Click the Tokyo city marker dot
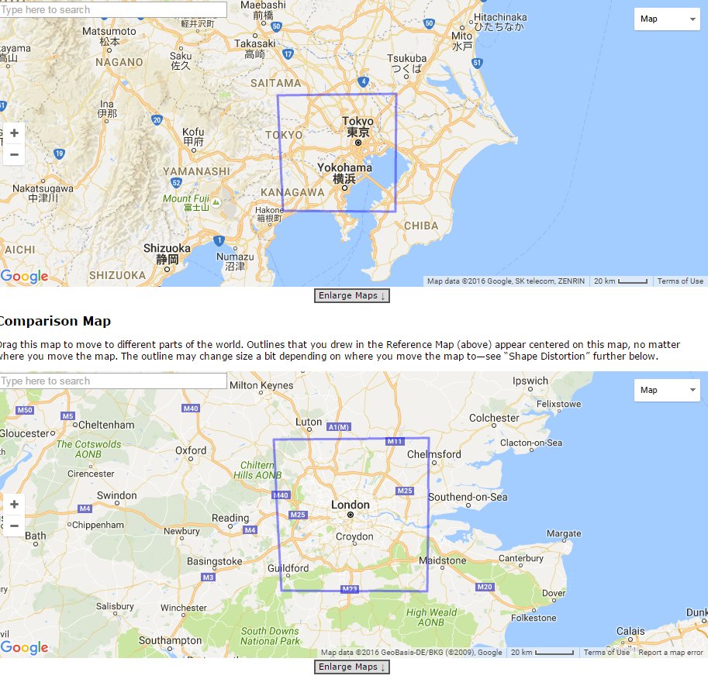 358,143
